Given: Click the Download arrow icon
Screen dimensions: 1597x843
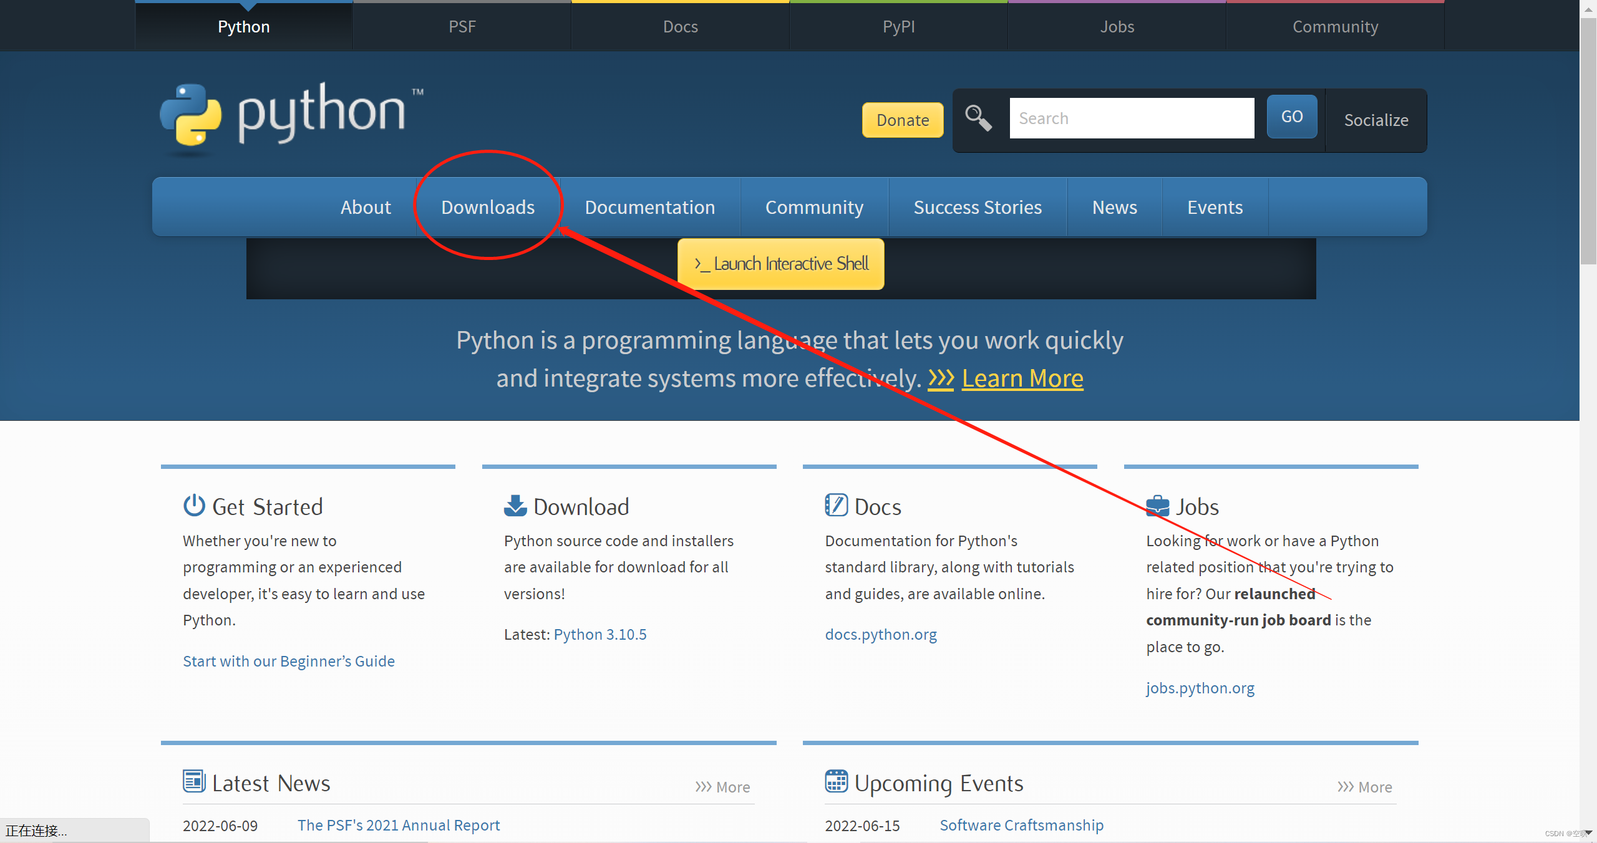Looking at the screenshot, I should pos(514,505).
